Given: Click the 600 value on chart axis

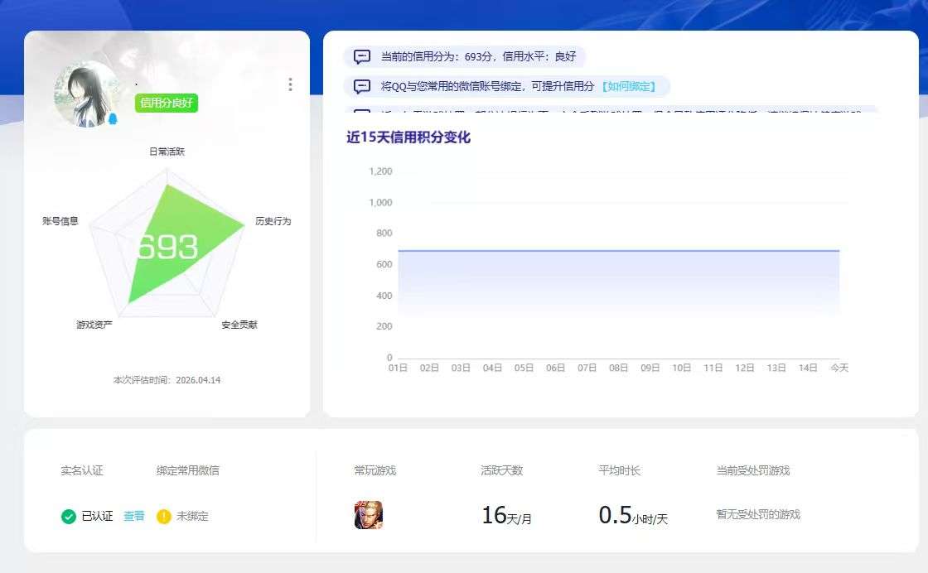Looking at the screenshot, I should 384,264.
